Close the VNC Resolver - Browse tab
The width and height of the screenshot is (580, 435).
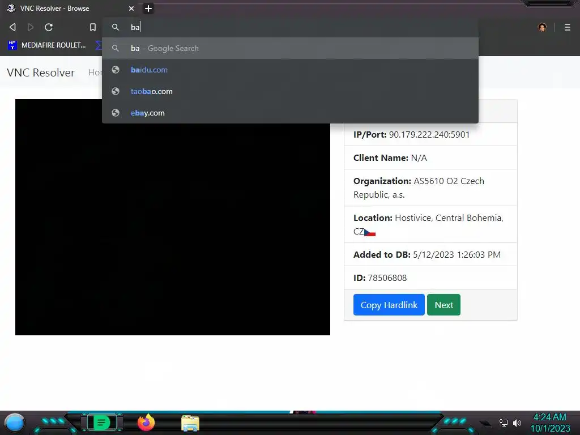point(131,8)
